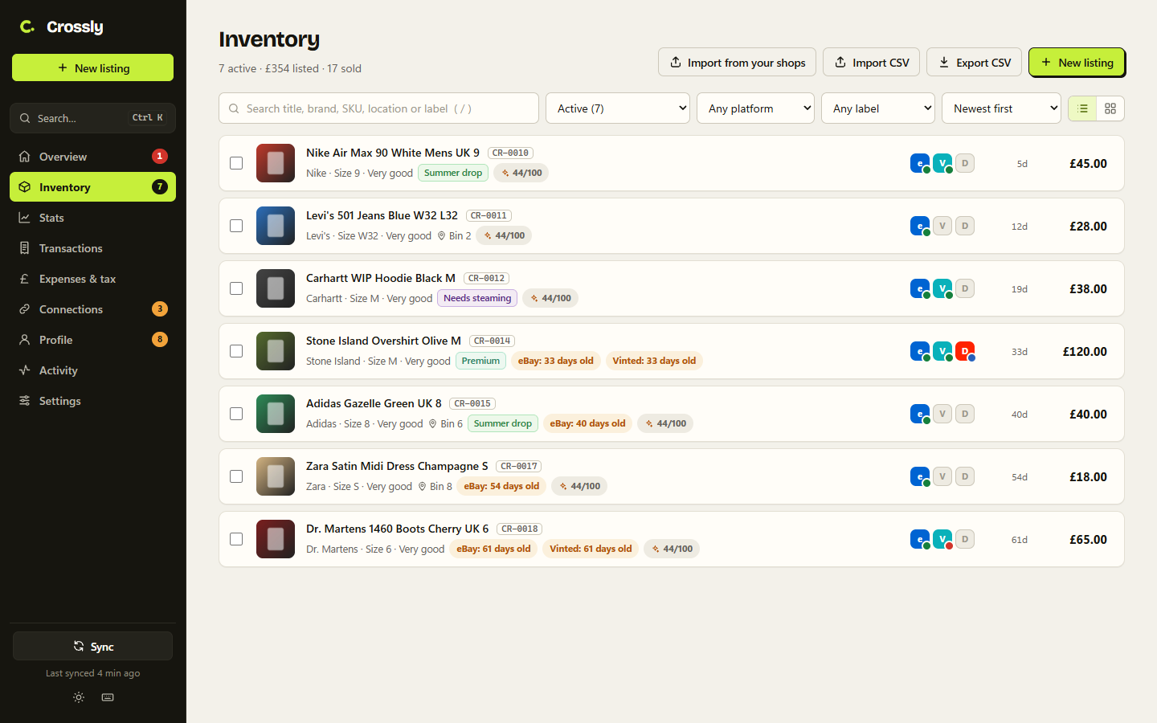The image size is (1157, 723).
Task: Open the keyboard shortcuts icon
Action: [x=108, y=697]
